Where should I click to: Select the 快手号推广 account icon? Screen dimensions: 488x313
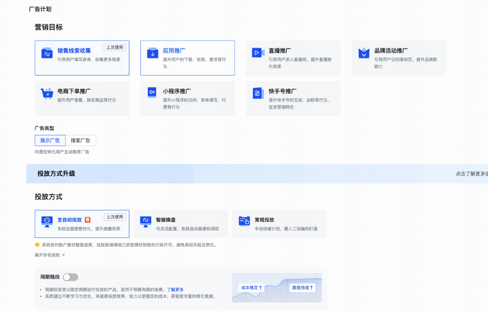[257, 93]
